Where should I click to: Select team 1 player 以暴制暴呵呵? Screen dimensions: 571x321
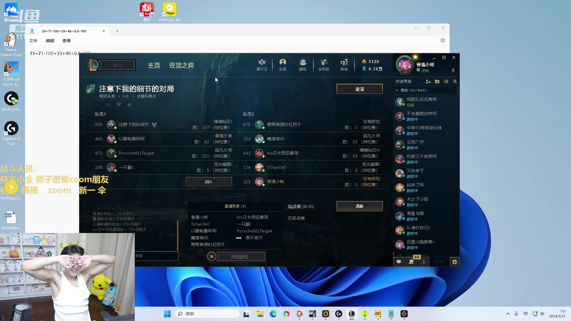coord(162,139)
